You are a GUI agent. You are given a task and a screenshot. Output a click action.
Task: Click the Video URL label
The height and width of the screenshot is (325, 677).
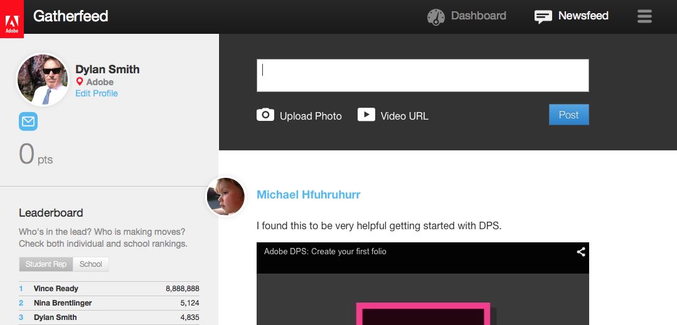pos(404,116)
